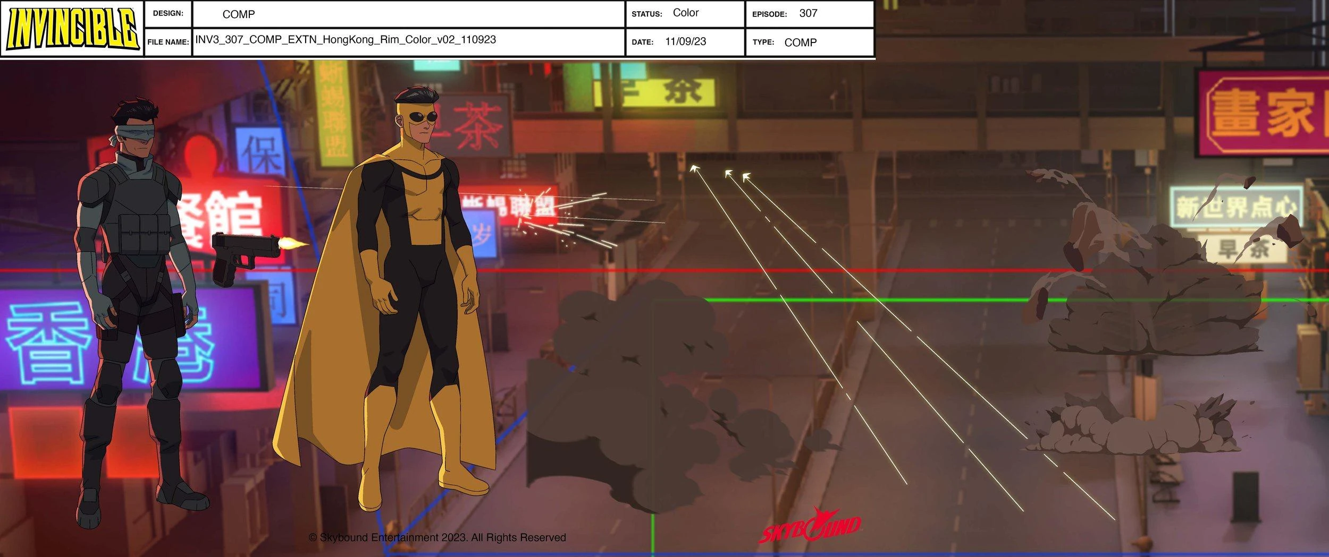The width and height of the screenshot is (1329, 557).
Task: Select the date value "11/09/23"
Action: 686,41
